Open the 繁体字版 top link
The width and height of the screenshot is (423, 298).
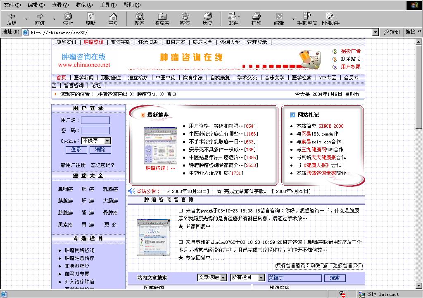point(121,42)
